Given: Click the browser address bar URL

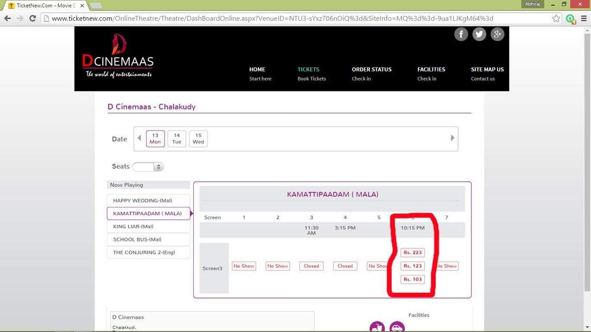Looking at the screenshot, I should [x=272, y=18].
